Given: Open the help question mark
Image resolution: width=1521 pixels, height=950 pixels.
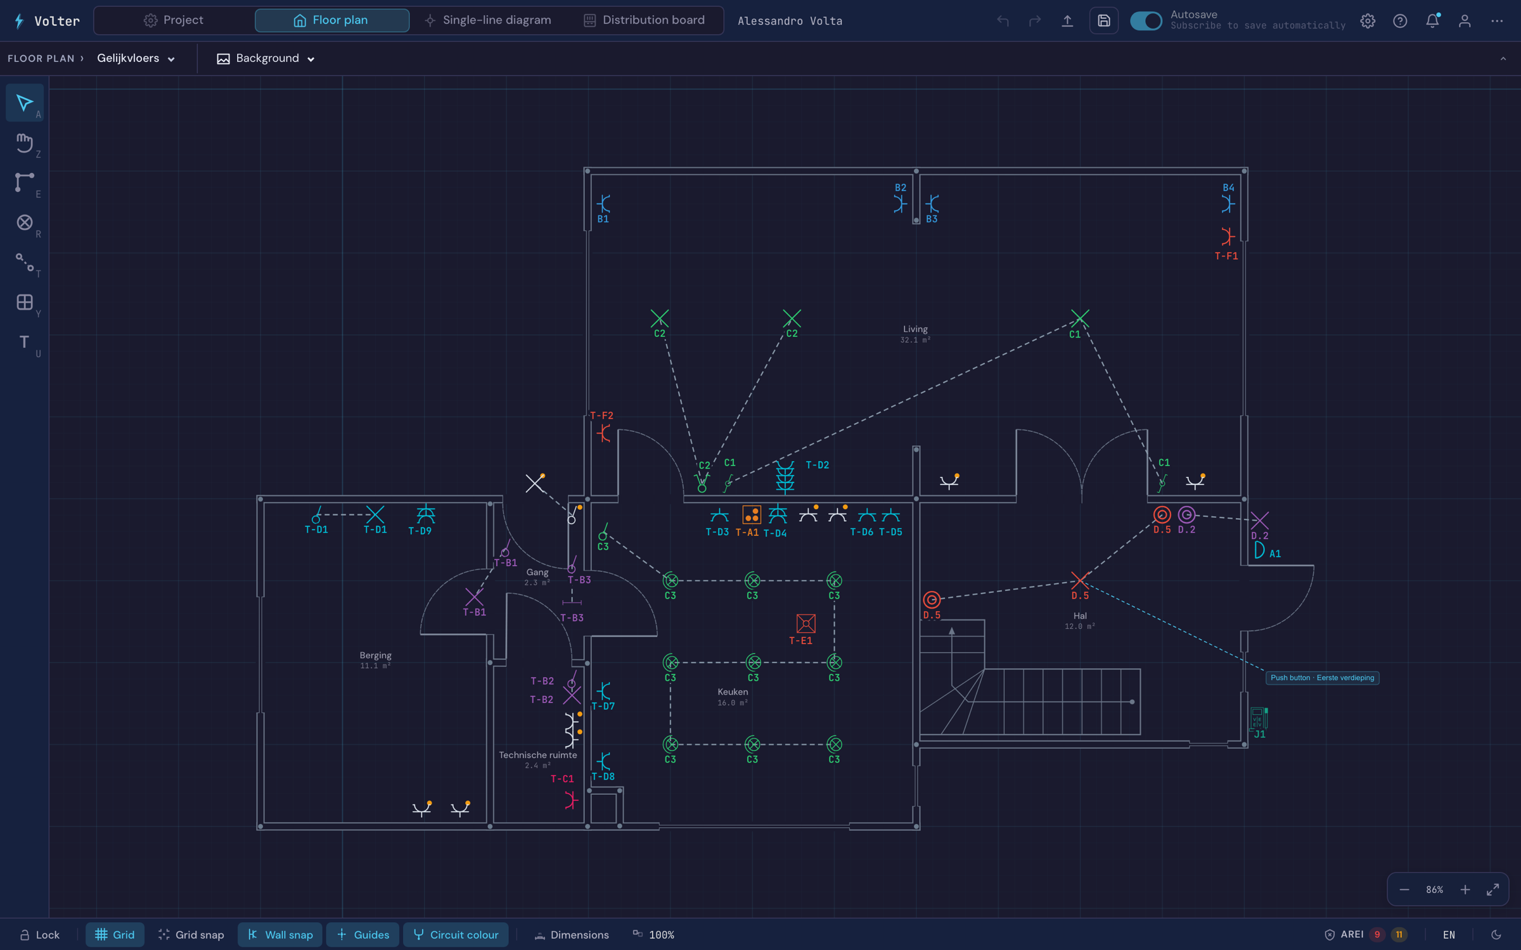Looking at the screenshot, I should pyautogui.click(x=1400, y=21).
